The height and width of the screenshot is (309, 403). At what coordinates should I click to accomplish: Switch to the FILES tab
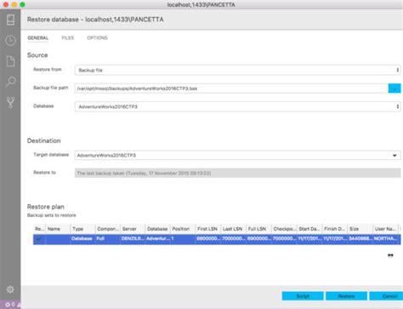68,37
